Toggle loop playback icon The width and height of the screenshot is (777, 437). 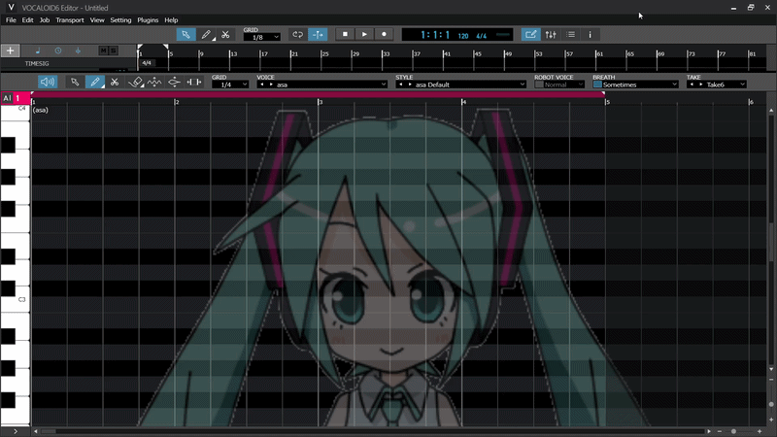pyautogui.click(x=297, y=34)
